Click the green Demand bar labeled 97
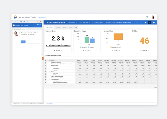167x119 pixels. [87, 40]
